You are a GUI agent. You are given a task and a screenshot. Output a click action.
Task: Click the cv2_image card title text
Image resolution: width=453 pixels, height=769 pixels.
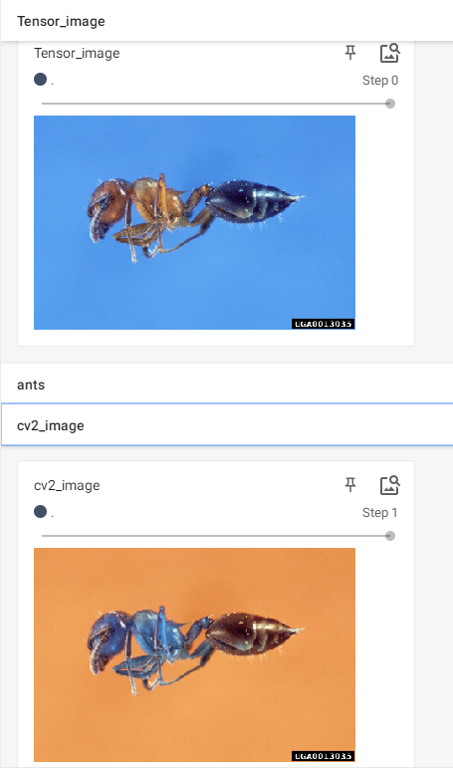67,485
